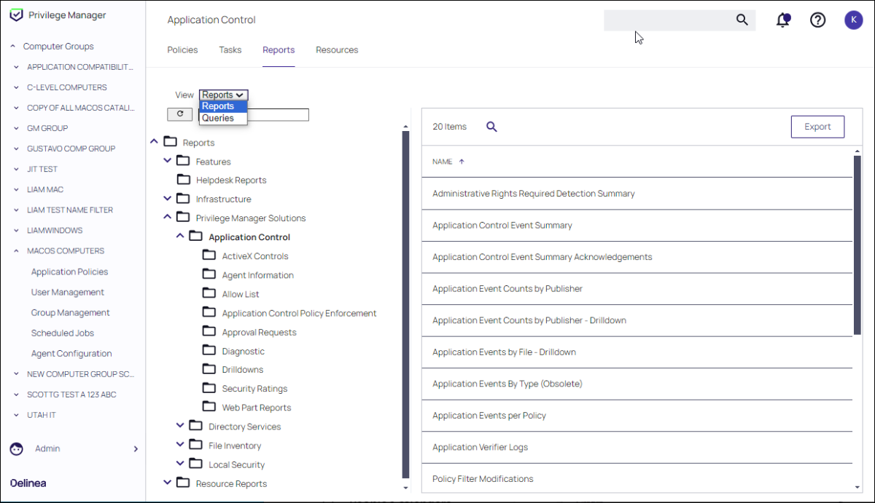Viewport: 875px width, 503px height.
Task: Open the View dropdown selector
Action: [x=224, y=95]
